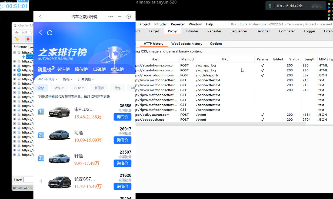Select the 跑车 category filter
Image resolution: width=333 pixels, height=199 pixels.
click(x=118, y=88)
